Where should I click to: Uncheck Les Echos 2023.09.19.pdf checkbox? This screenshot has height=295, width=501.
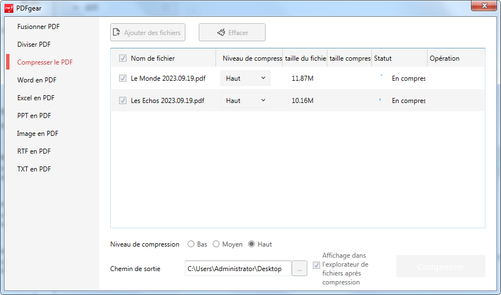122,101
